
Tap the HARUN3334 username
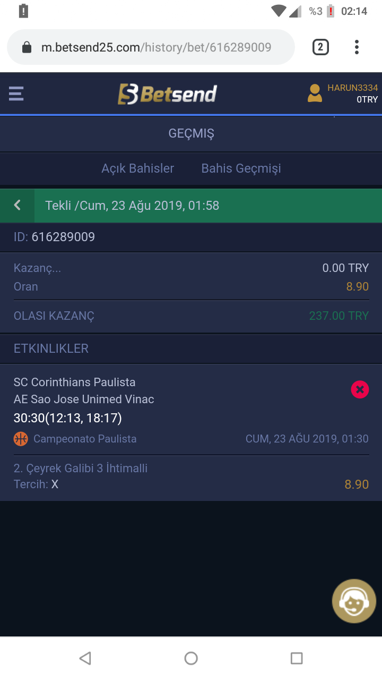352,88
